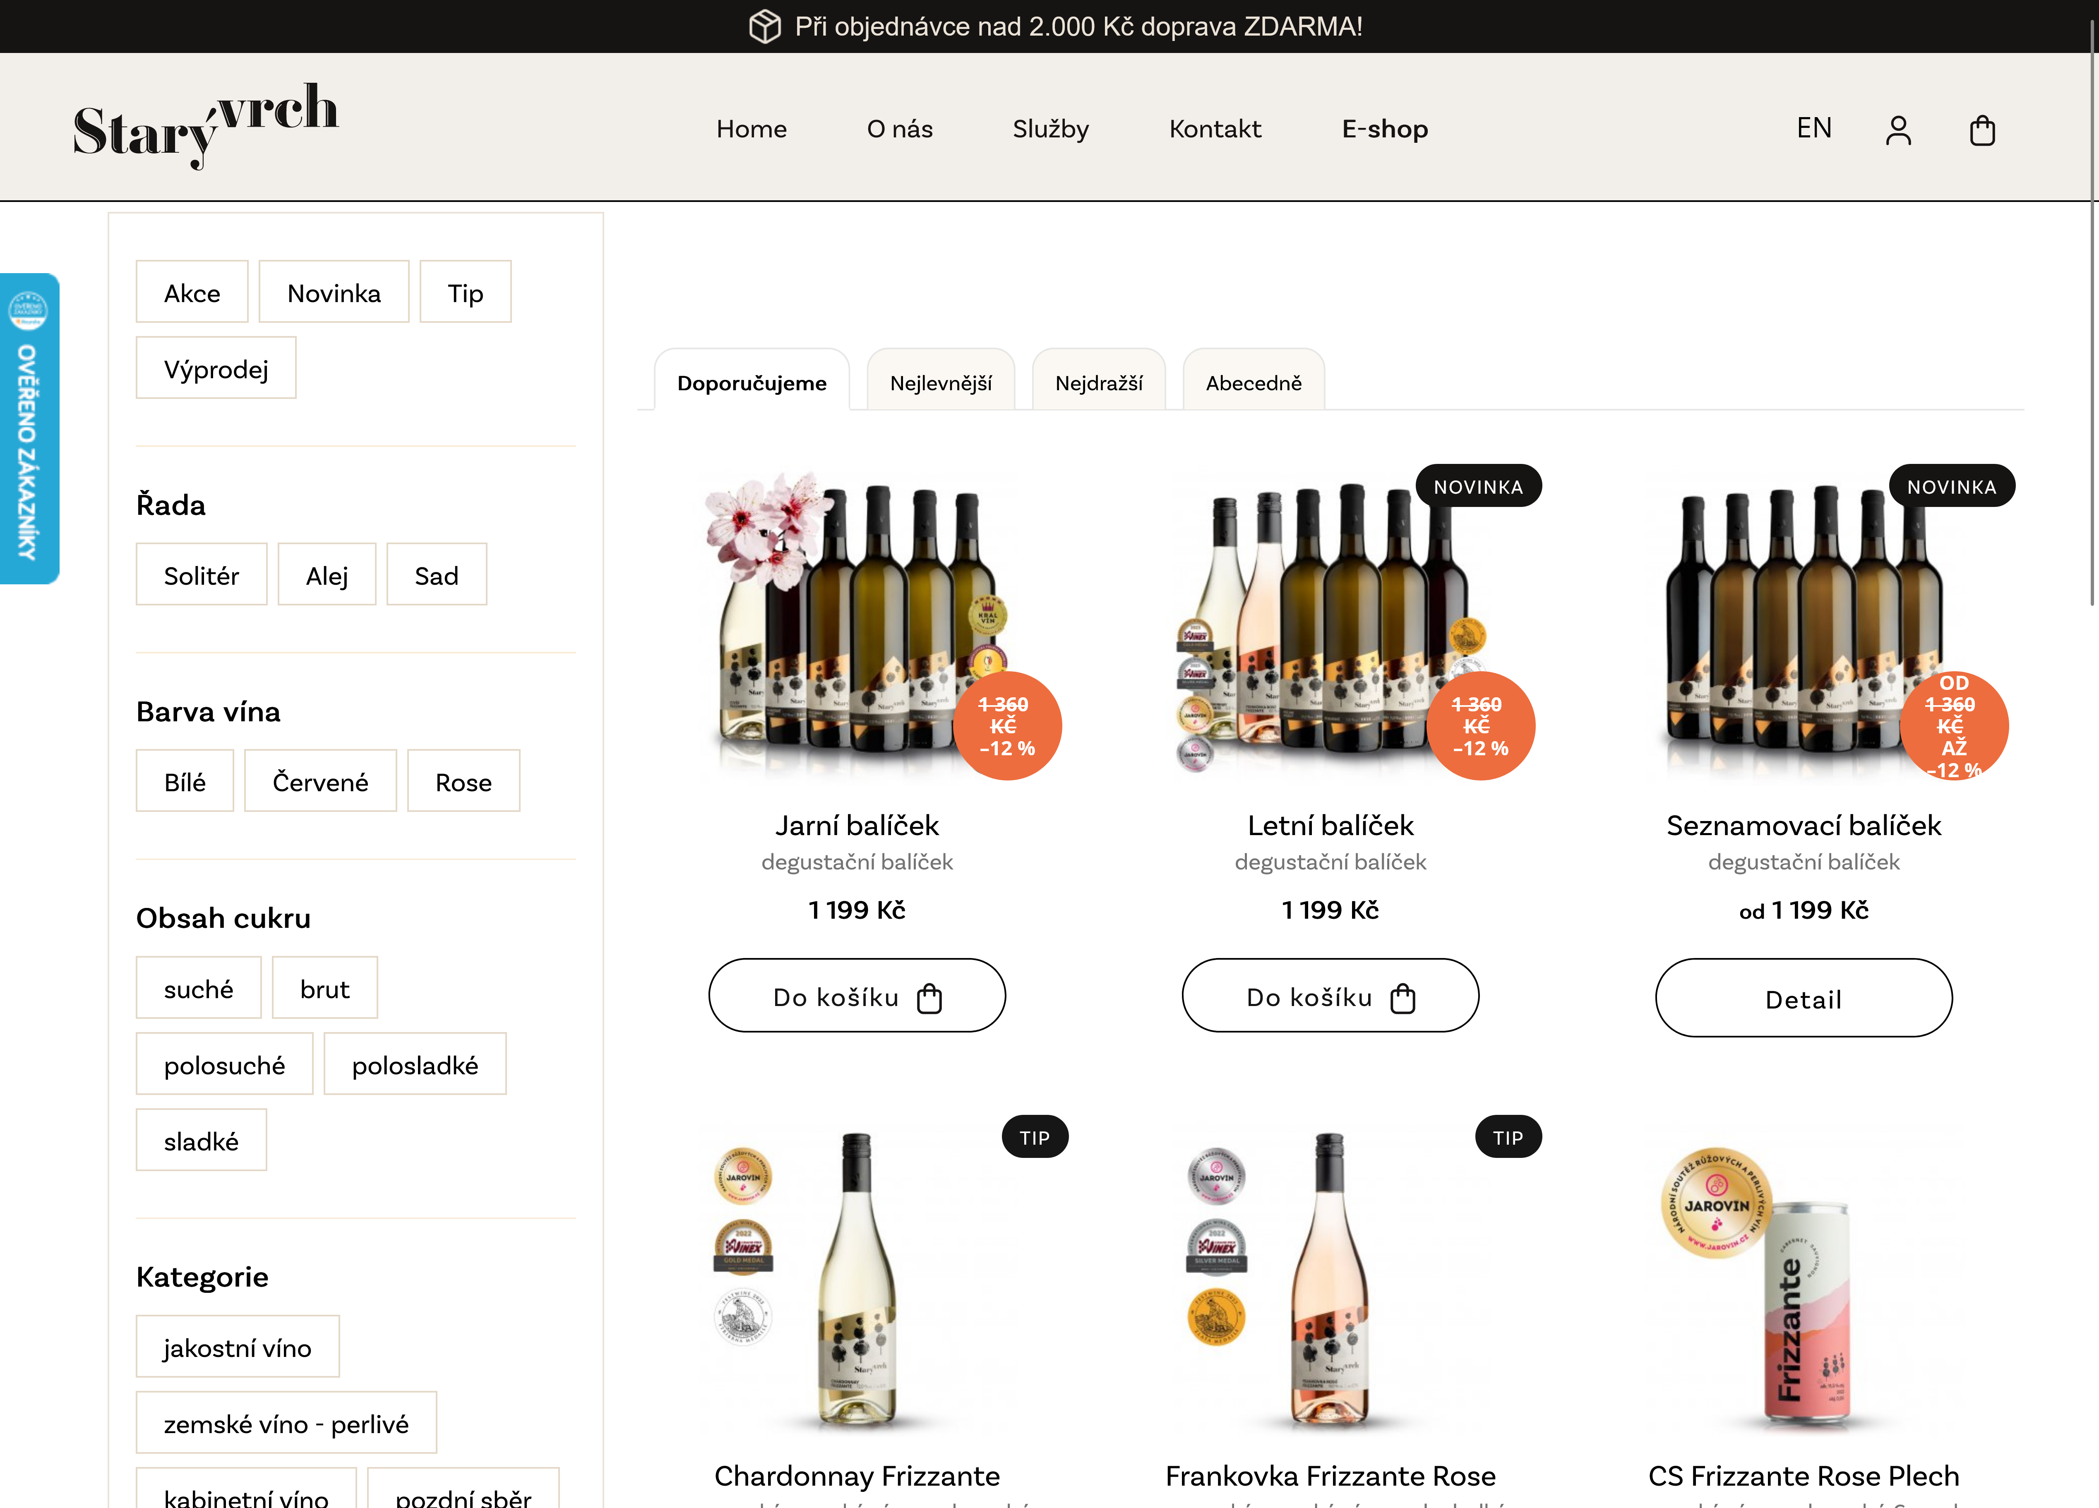Open CS Frizzante Rose Plech title
Screen dimensions: 2099x1508
(1804, 1476)
